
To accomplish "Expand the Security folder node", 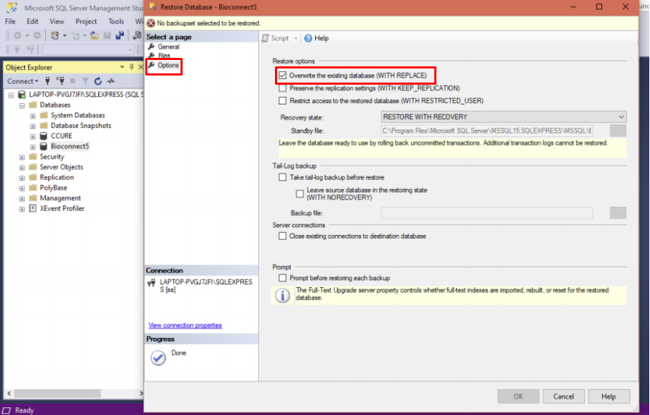I will pyautogui.click(x=22, y=157).
